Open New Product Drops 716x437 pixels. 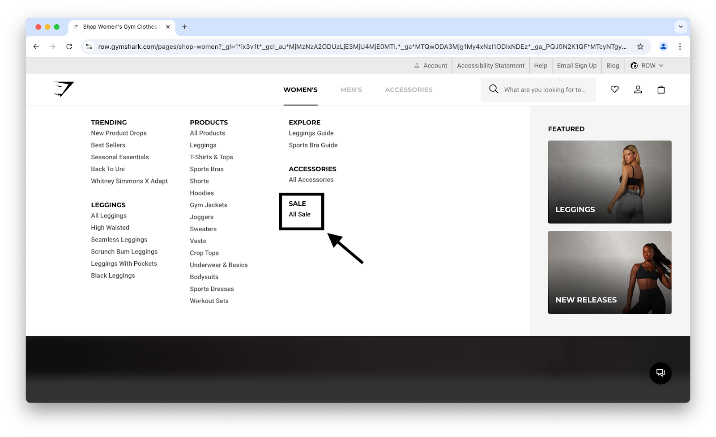119,133
